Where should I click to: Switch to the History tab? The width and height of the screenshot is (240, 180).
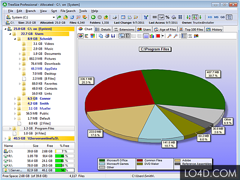click(x=214, y=29)
